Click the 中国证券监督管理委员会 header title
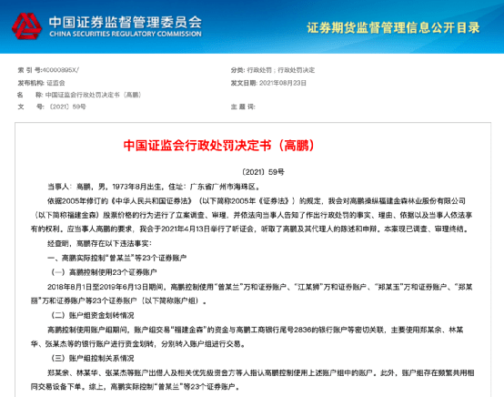This screenshot has width=504, height=397. pos(126,23)
